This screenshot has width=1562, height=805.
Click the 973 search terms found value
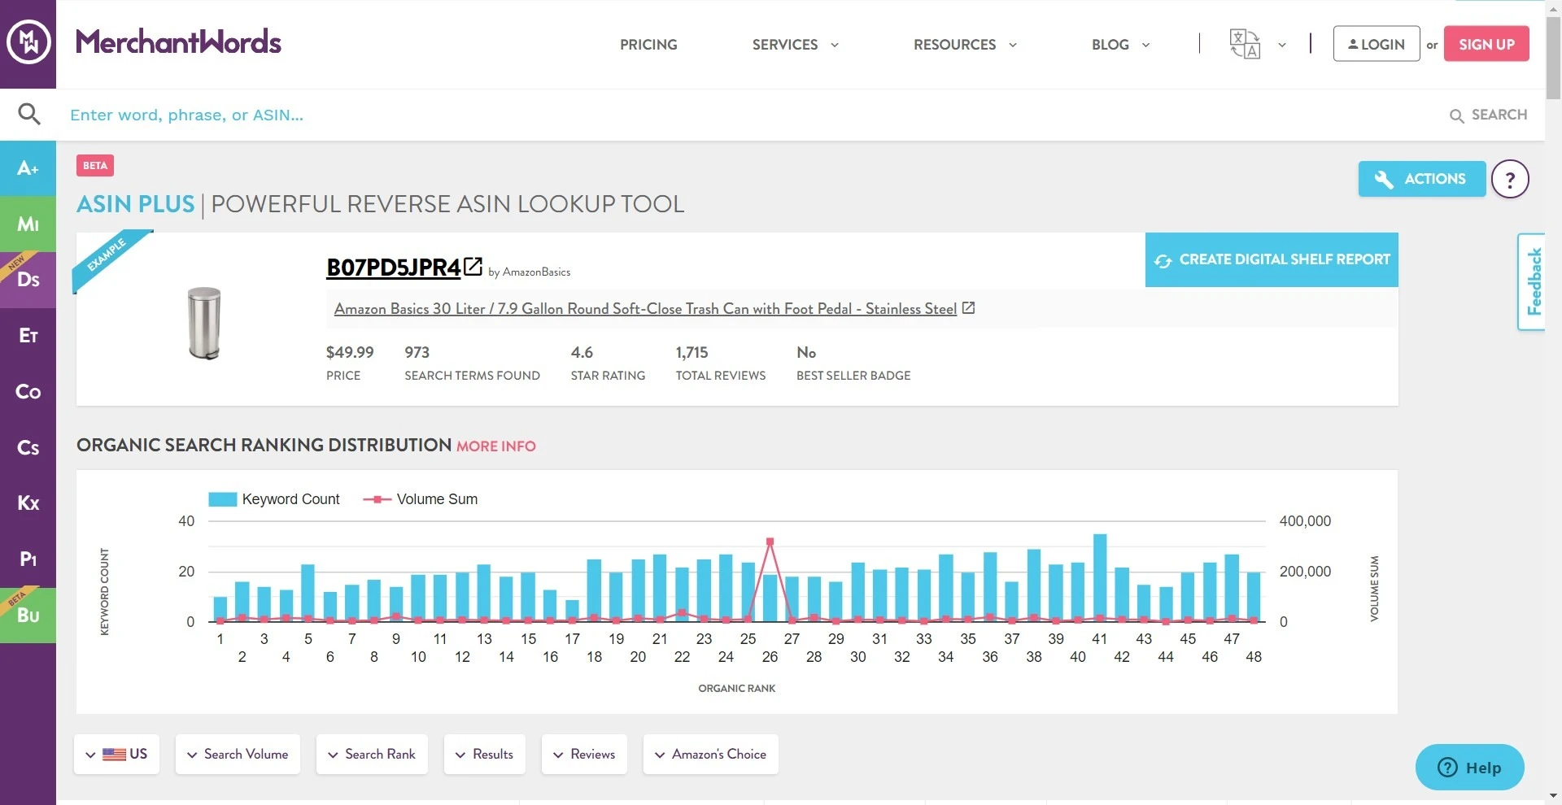coord(417,352)
